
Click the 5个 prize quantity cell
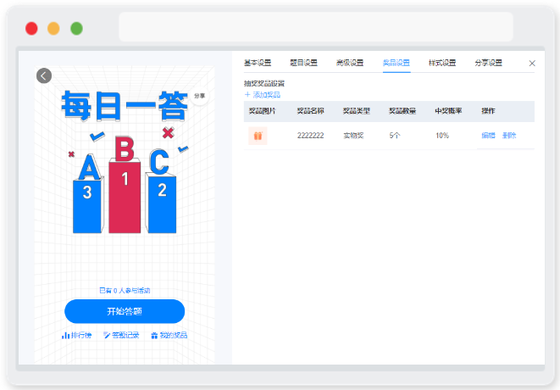pyautogui.click(x=395, y=136)
